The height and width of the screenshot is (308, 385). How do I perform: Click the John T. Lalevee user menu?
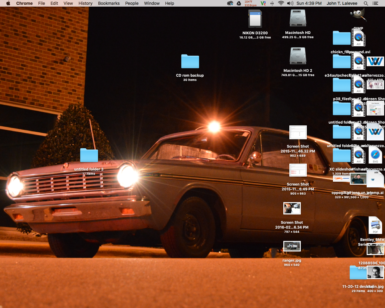point(342,3)
